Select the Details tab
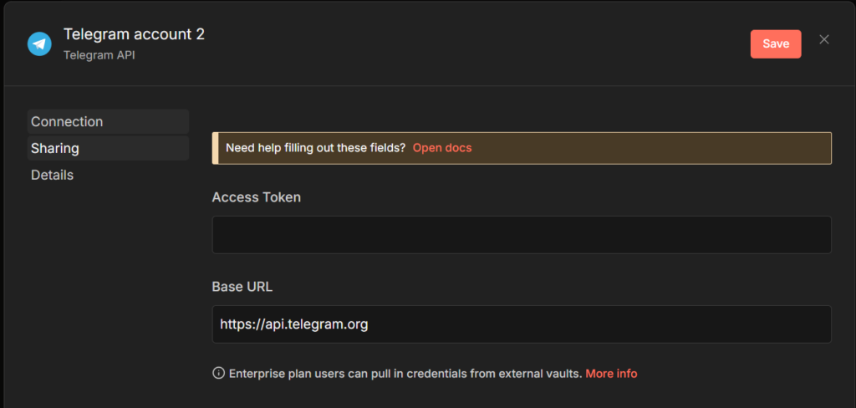The height and width of the screenshot is (408, 856). pyautogui.click(x=52, y=175)
